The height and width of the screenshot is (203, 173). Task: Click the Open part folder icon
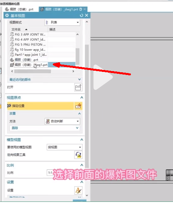click(78, 88)
